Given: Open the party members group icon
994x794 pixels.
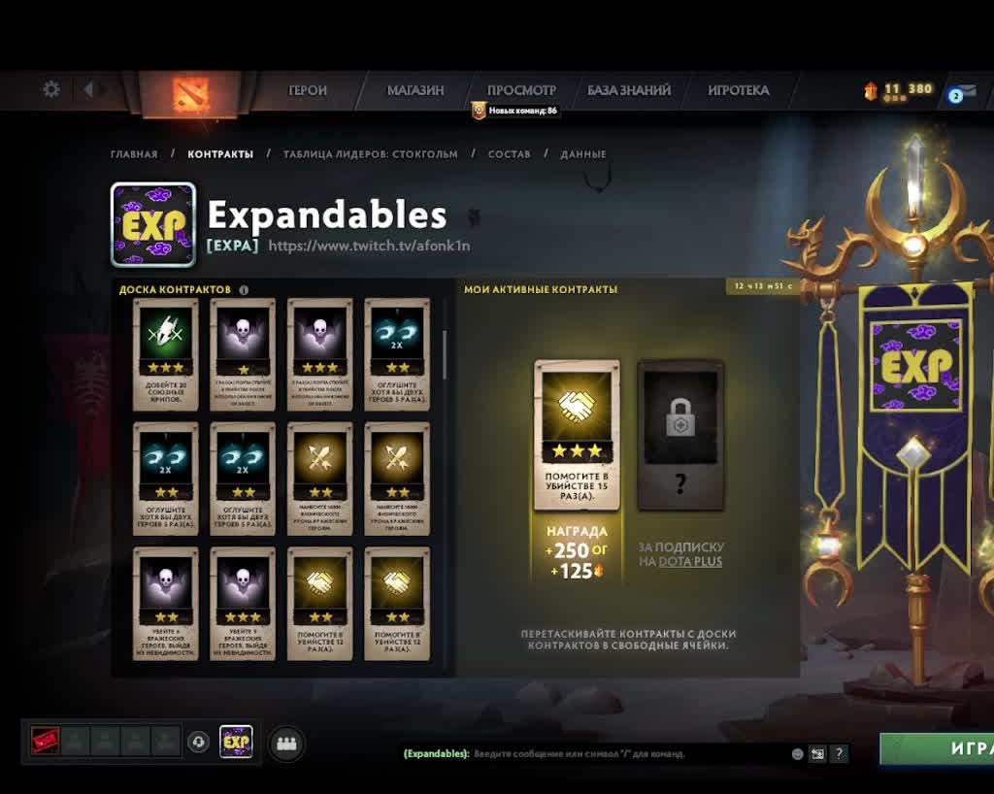Looking at the screenshot, I should click(286, 743).
